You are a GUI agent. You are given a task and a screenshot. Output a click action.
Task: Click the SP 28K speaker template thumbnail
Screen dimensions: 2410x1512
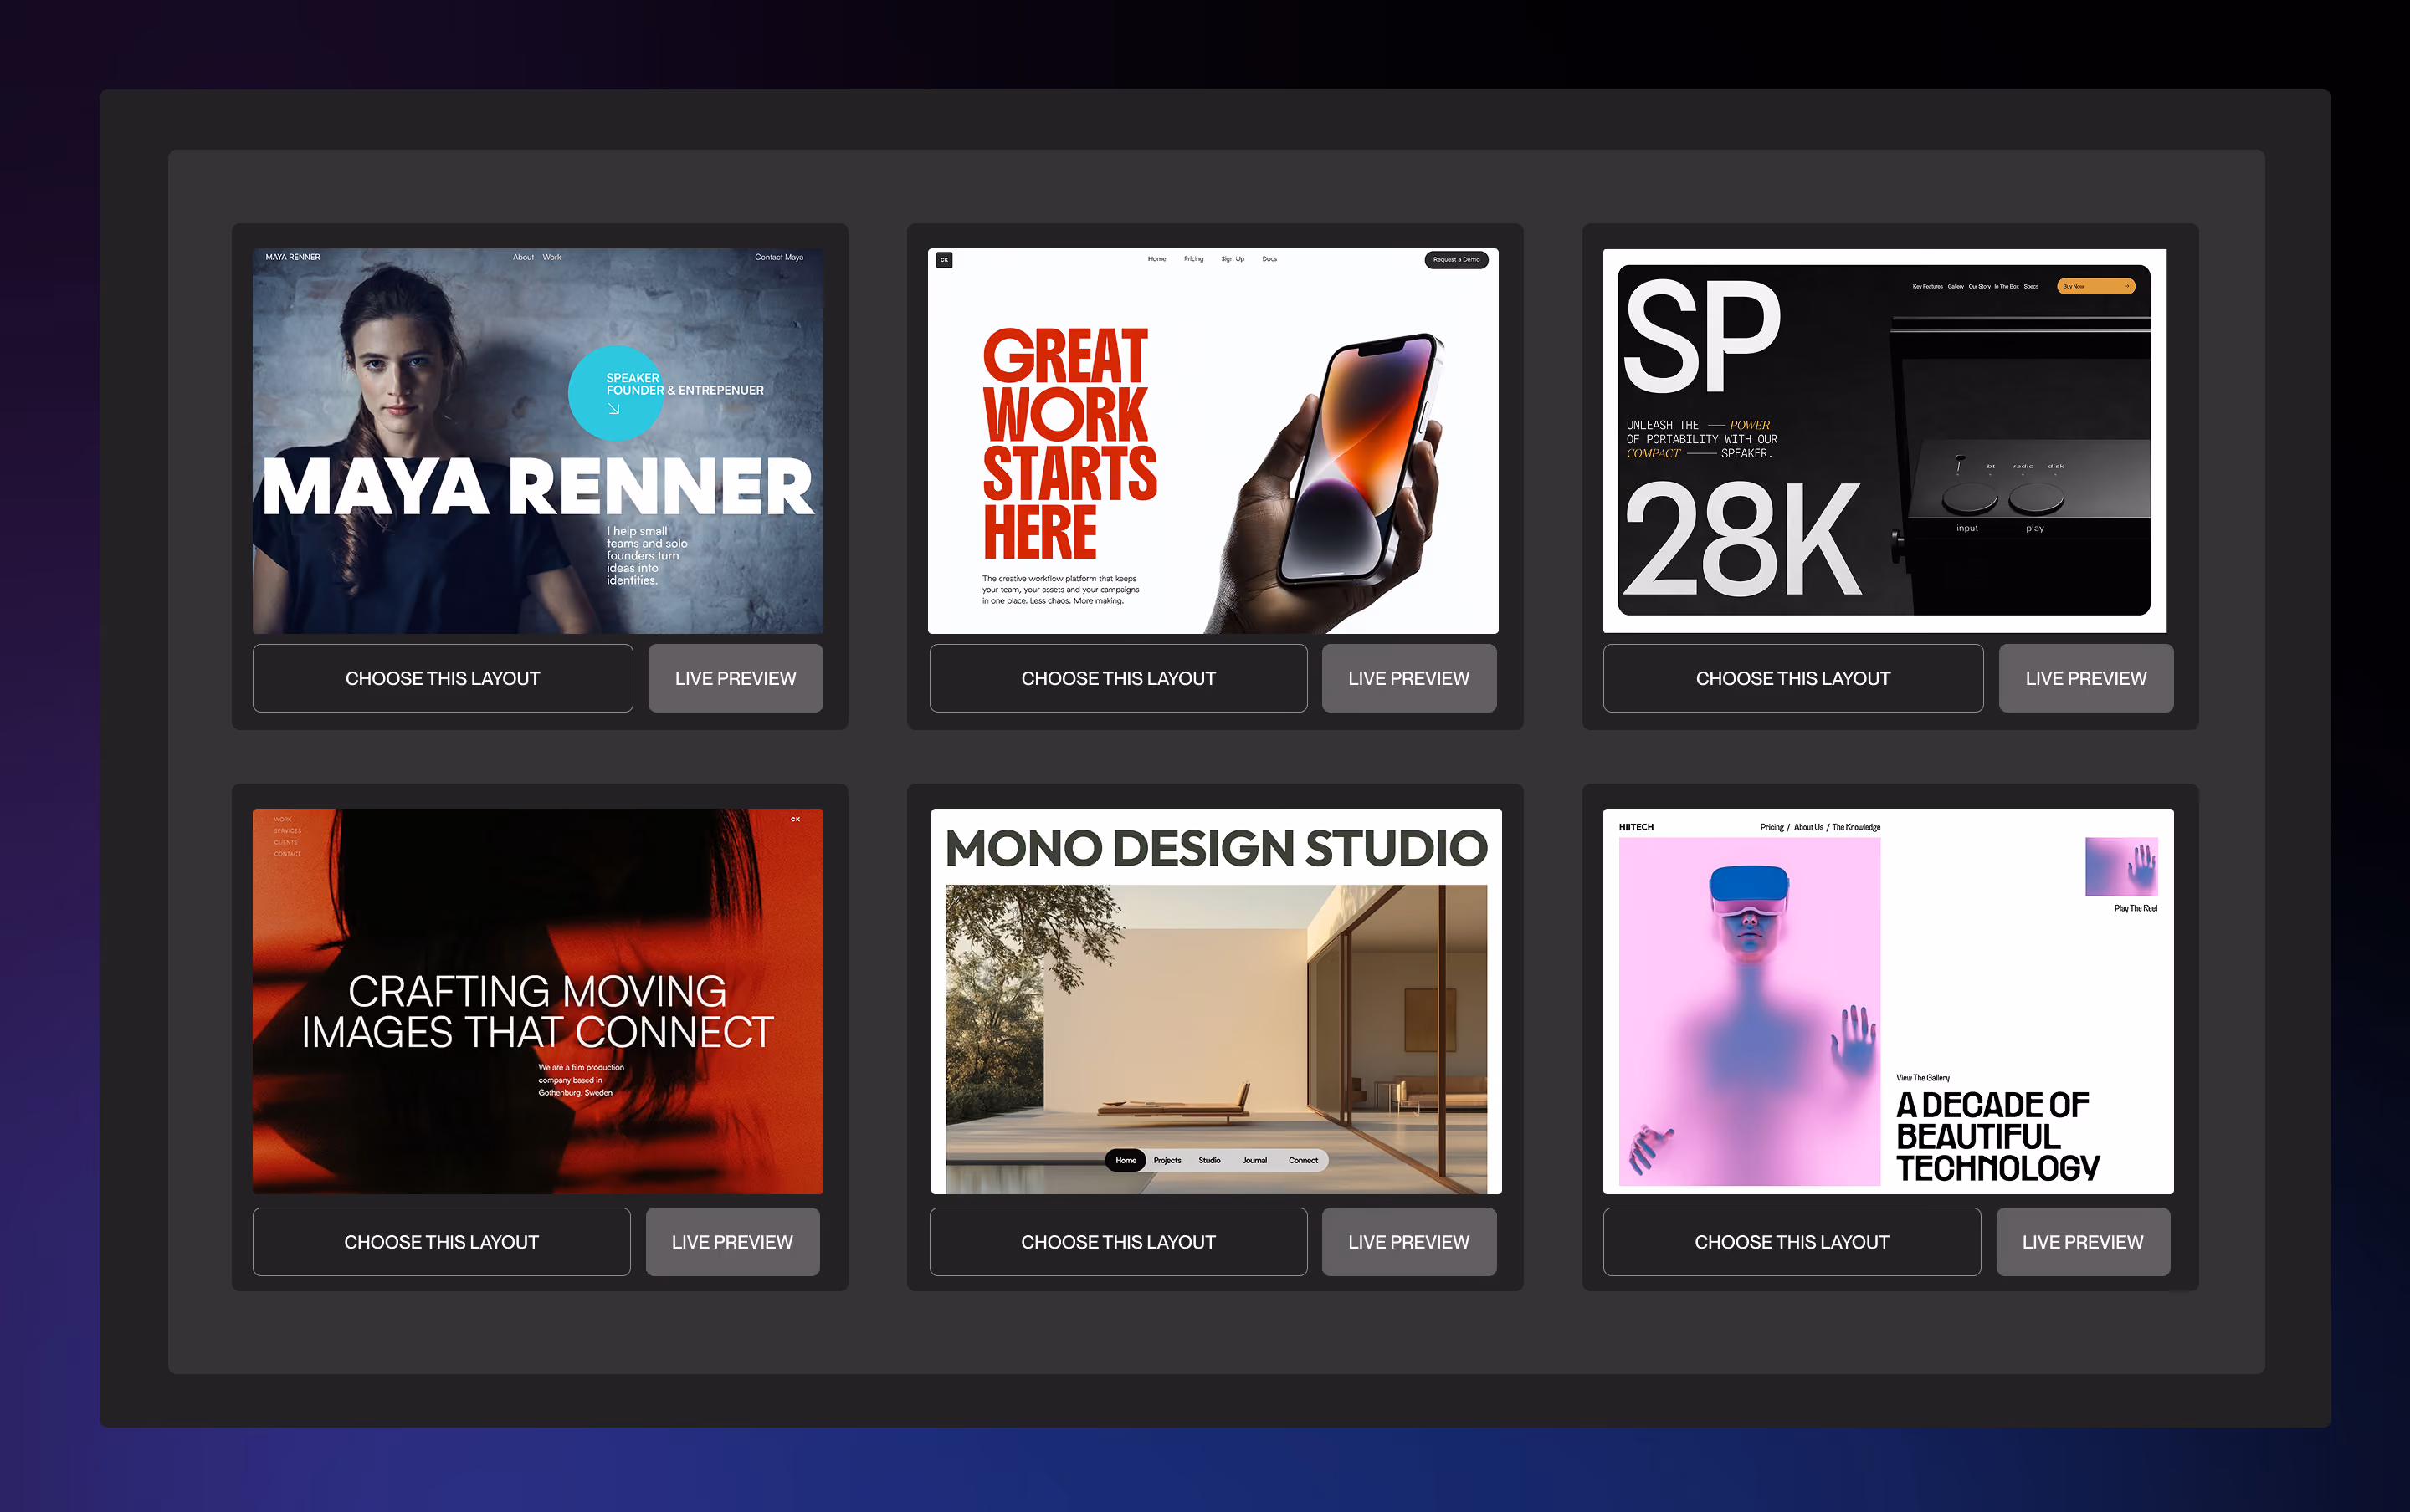pyautogui.click(x=1884, y=441)
